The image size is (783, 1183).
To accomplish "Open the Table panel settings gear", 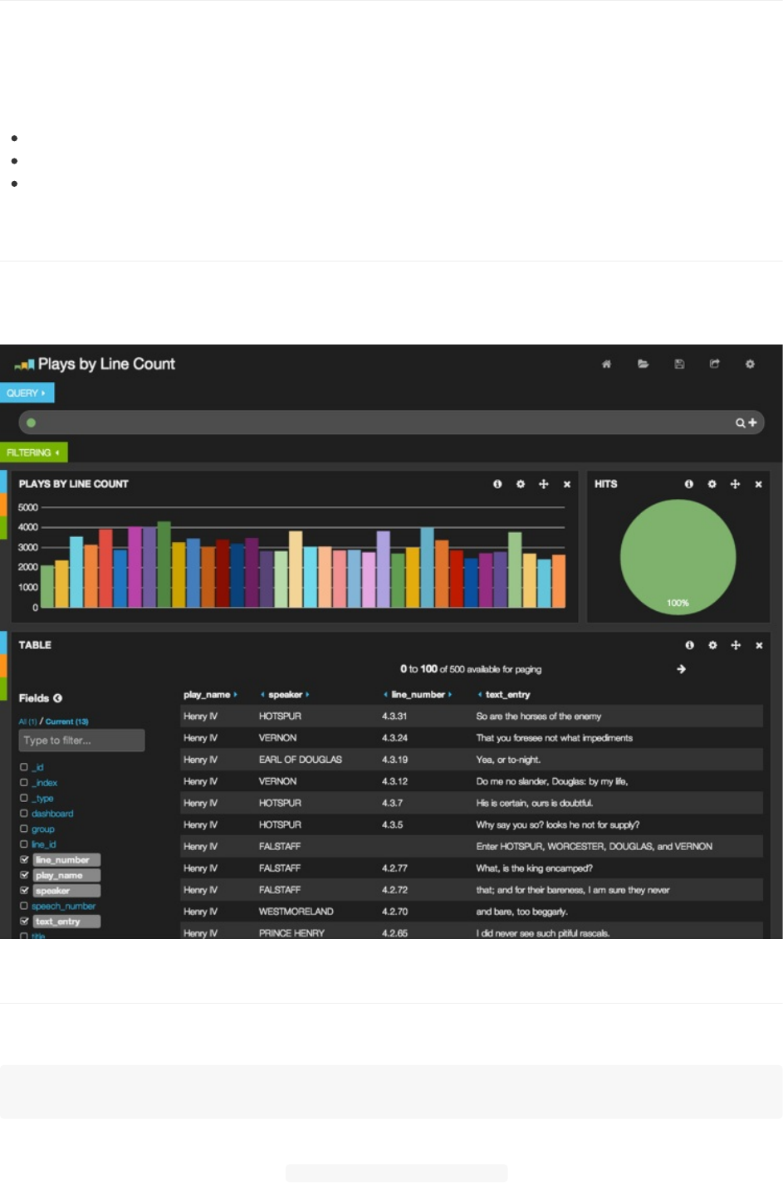I will 712,645.
